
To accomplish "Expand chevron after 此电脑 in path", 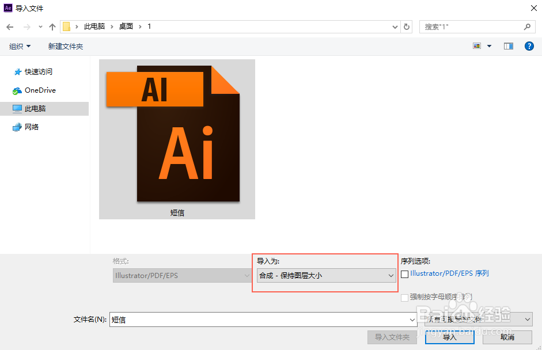I will [x=112, y=26].
